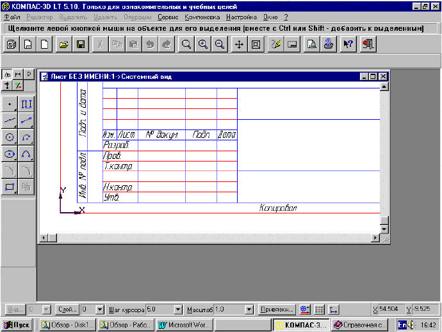Switch to the dimensions panel toggle
Image resolution: width=442 pixels, height=332 pixels.
click(x=18, y=74)
